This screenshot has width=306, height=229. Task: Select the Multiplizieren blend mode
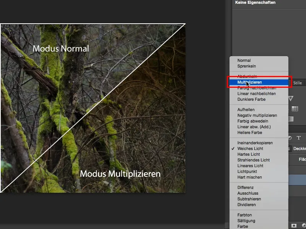252,82
